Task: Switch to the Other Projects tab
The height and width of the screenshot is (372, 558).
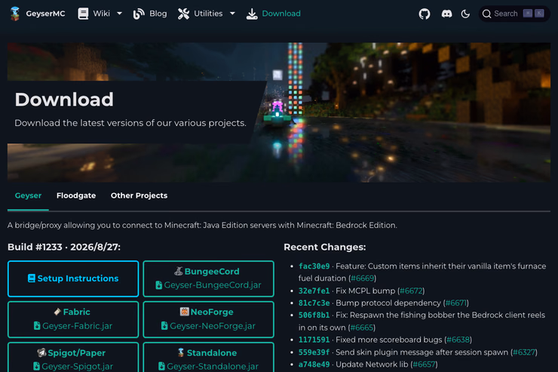Action: 139,195
